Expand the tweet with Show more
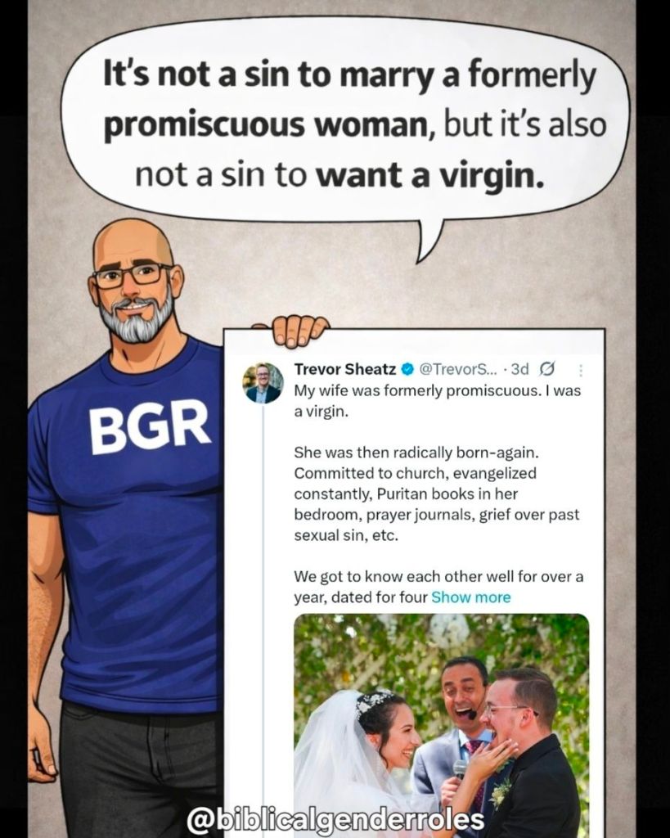670x838 pixels. pyautogui.click(x=470, y=597)
